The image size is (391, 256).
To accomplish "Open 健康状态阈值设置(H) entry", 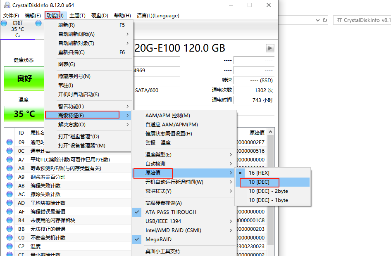I will point(184,134).
